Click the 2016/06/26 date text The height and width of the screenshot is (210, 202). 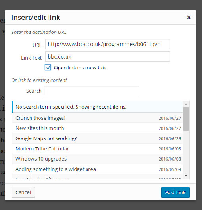170,138
